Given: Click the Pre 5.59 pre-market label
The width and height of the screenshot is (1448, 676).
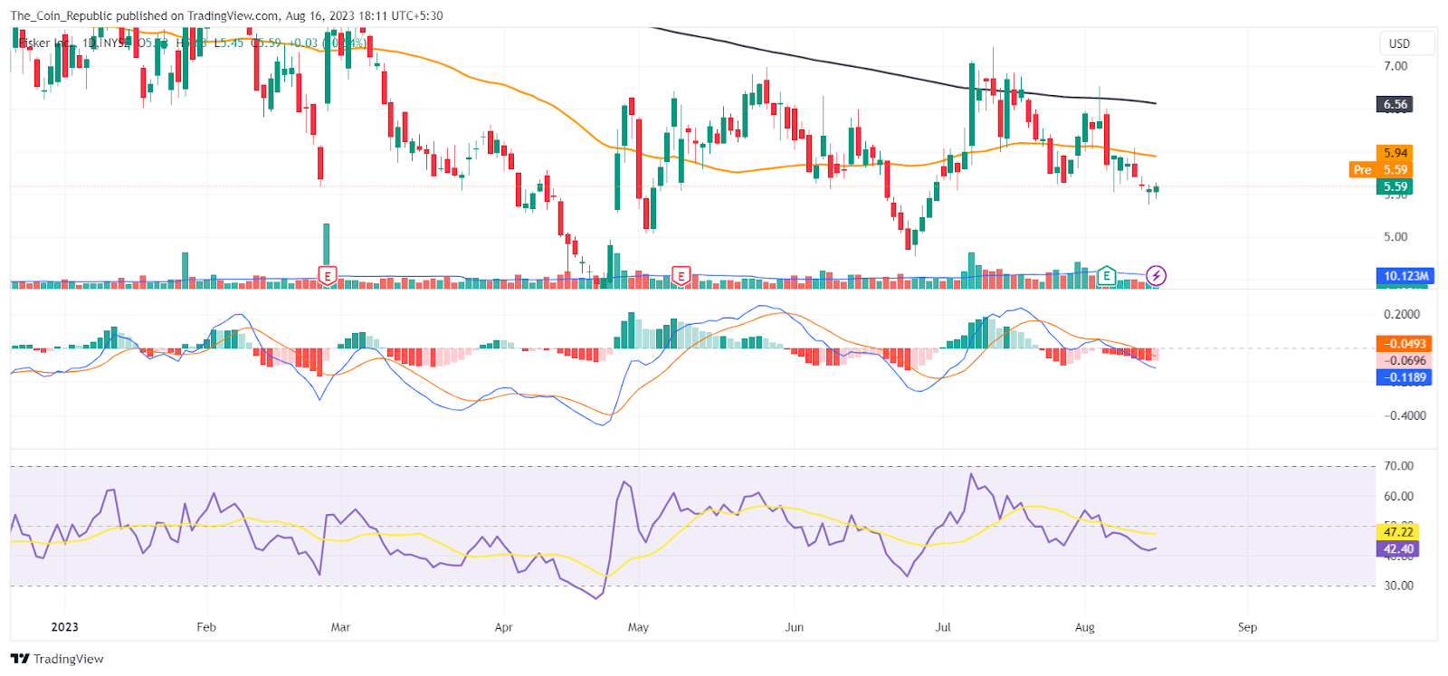Looking at the screenshot, I should pyautogui.click(x=1380, y=169).
